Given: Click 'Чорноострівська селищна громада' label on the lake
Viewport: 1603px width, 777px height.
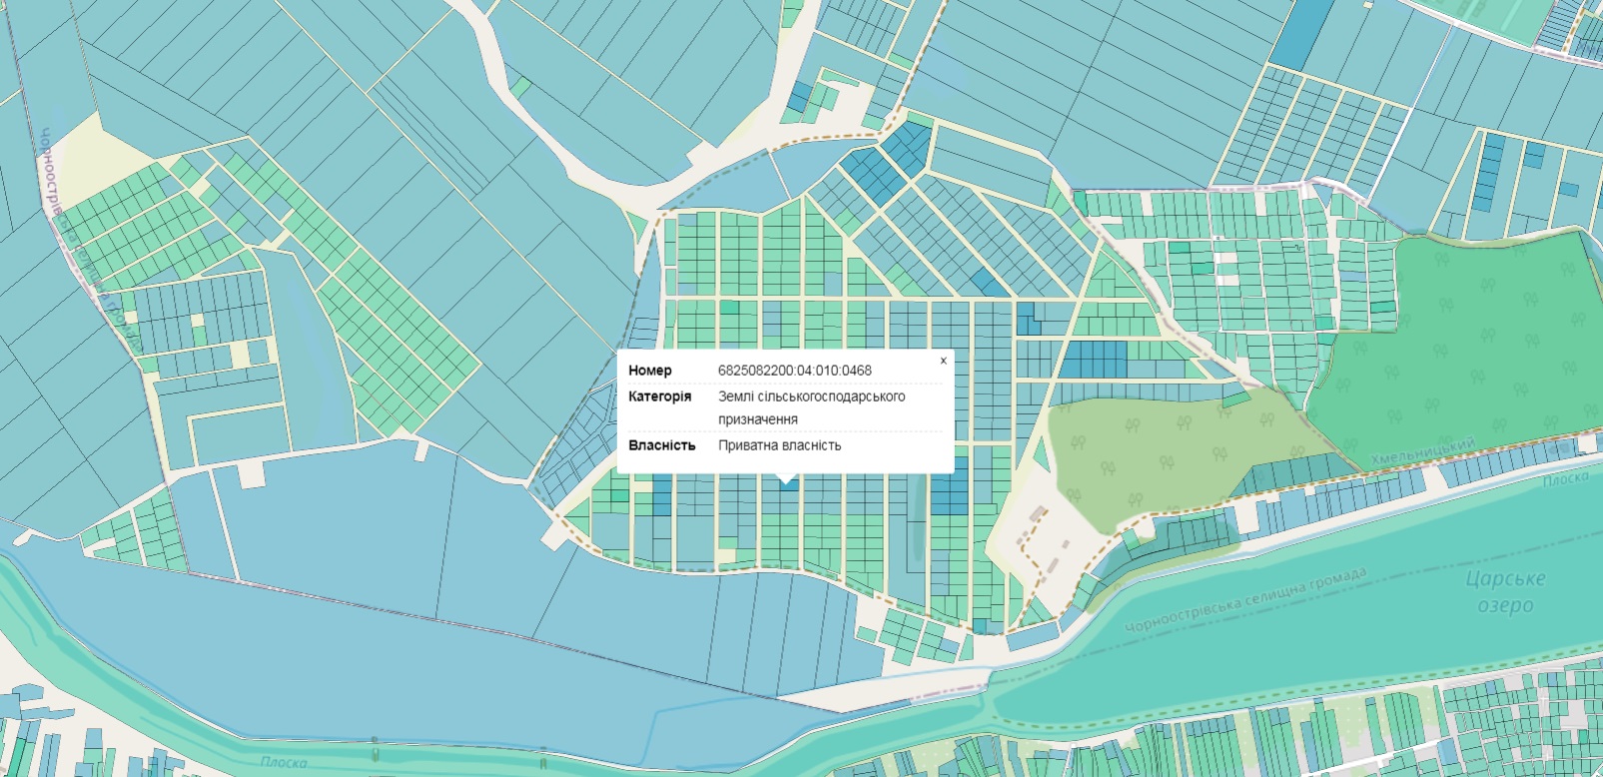Looking at the screenshot, I should 1244,601.
